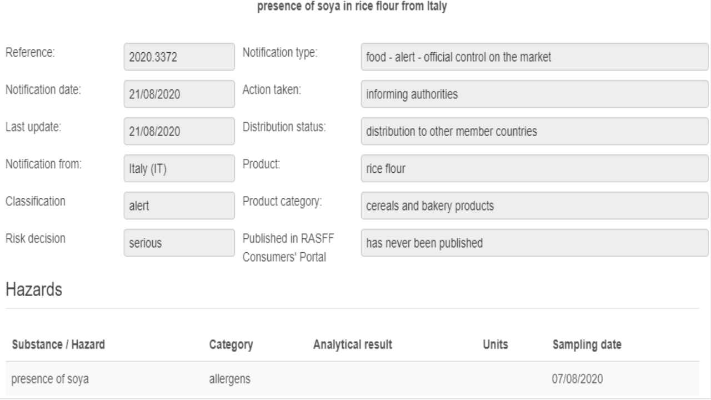Viewport: 711px width, 400px height.
Task: Click the Reference field showing 2020.3372
Action: coord(179,58)
